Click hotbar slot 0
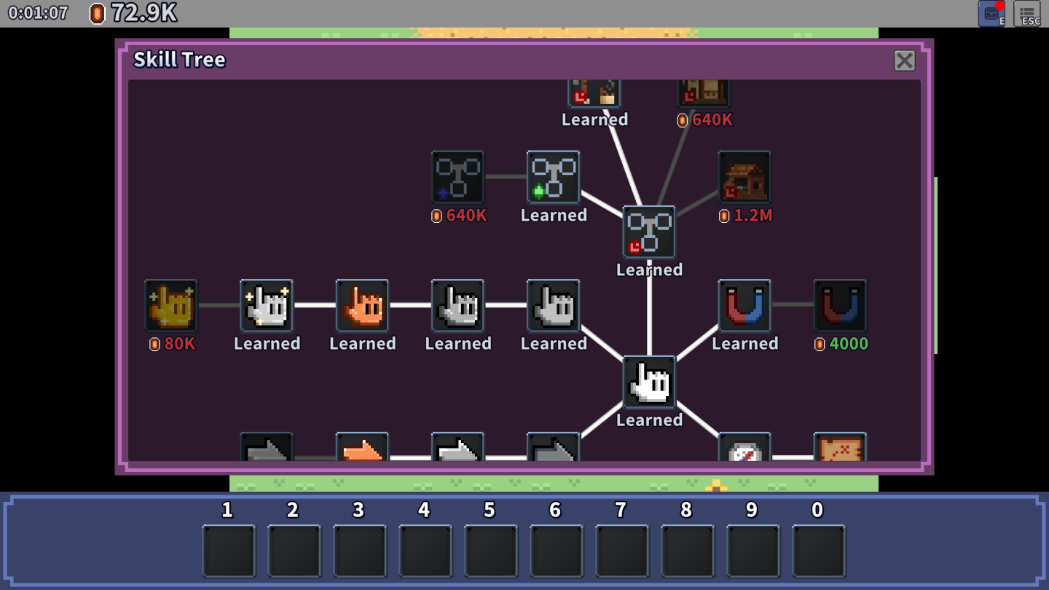This screenshot has height=590, width=1049. click(819, 551)
